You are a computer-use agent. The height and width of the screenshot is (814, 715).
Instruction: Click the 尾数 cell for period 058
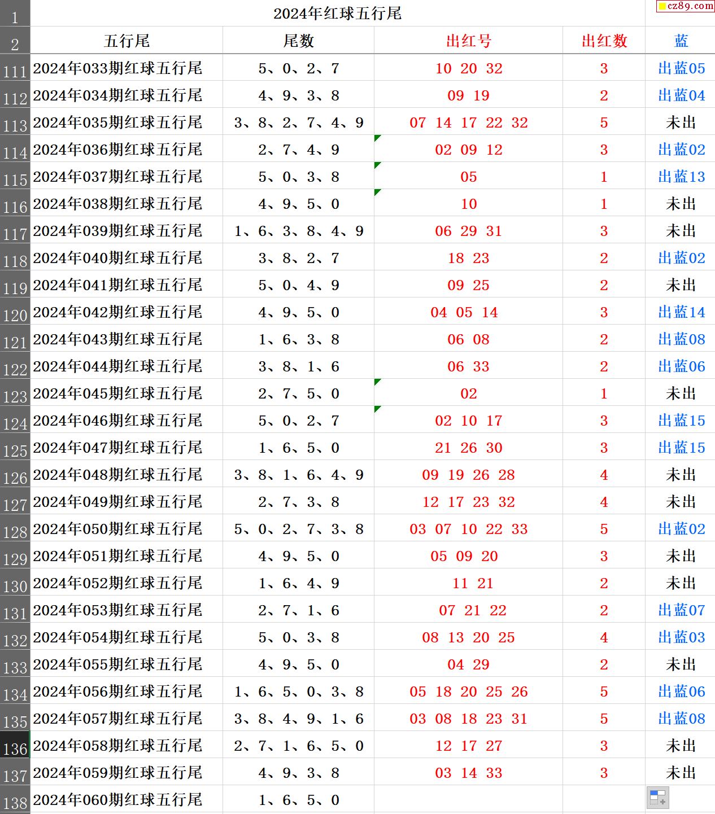pyautogui.click(x=298, y=746)
